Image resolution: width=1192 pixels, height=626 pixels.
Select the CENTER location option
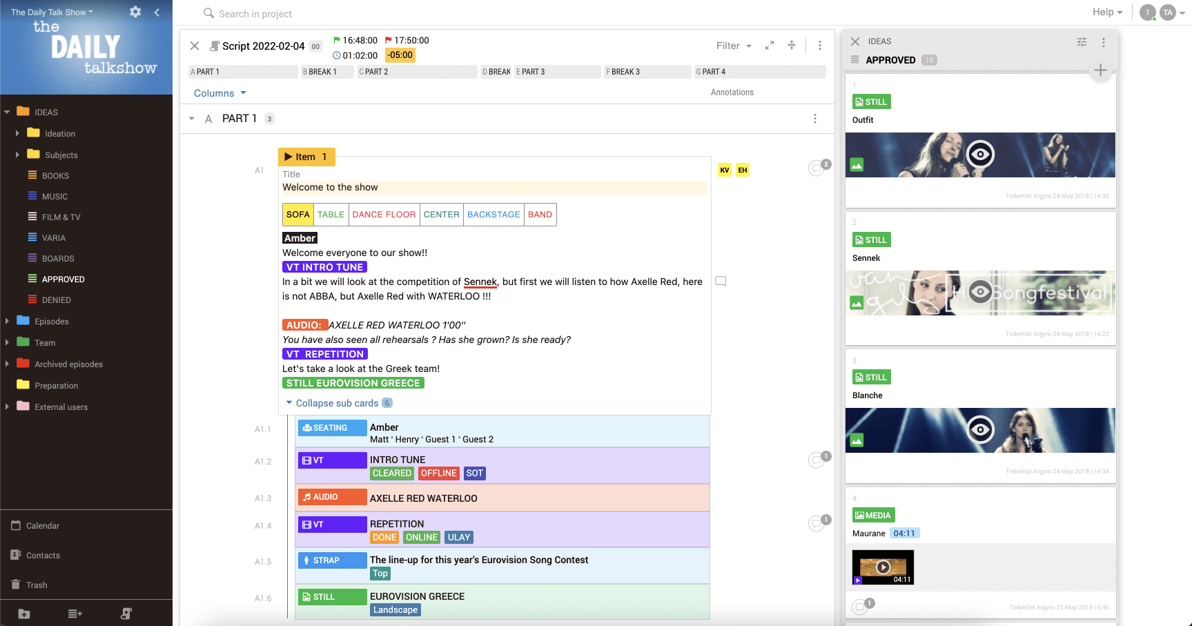click(442, 215)
